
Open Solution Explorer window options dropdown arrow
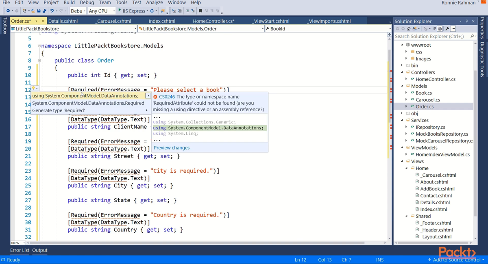(460, 21)
